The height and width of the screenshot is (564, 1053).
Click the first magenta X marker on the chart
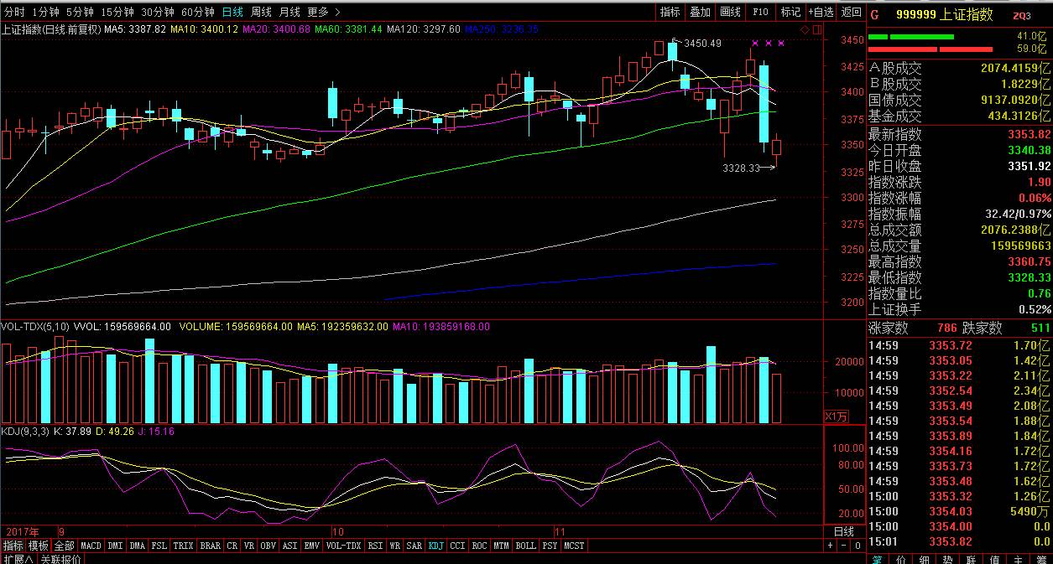coord(754,43)
